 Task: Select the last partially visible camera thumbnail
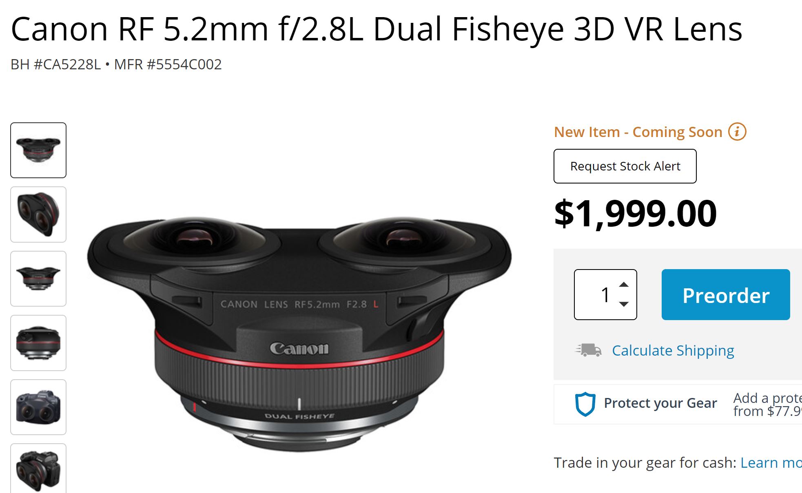click(38, 469)
